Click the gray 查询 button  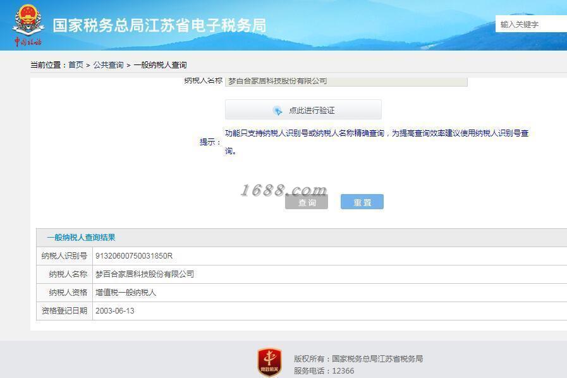coord(307,202)
